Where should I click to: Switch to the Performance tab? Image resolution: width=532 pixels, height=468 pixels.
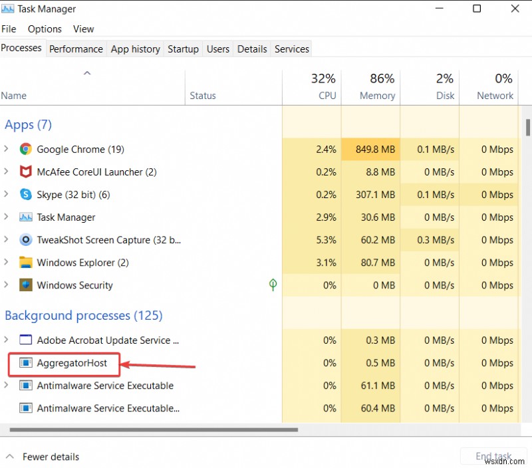click(76, 49)
